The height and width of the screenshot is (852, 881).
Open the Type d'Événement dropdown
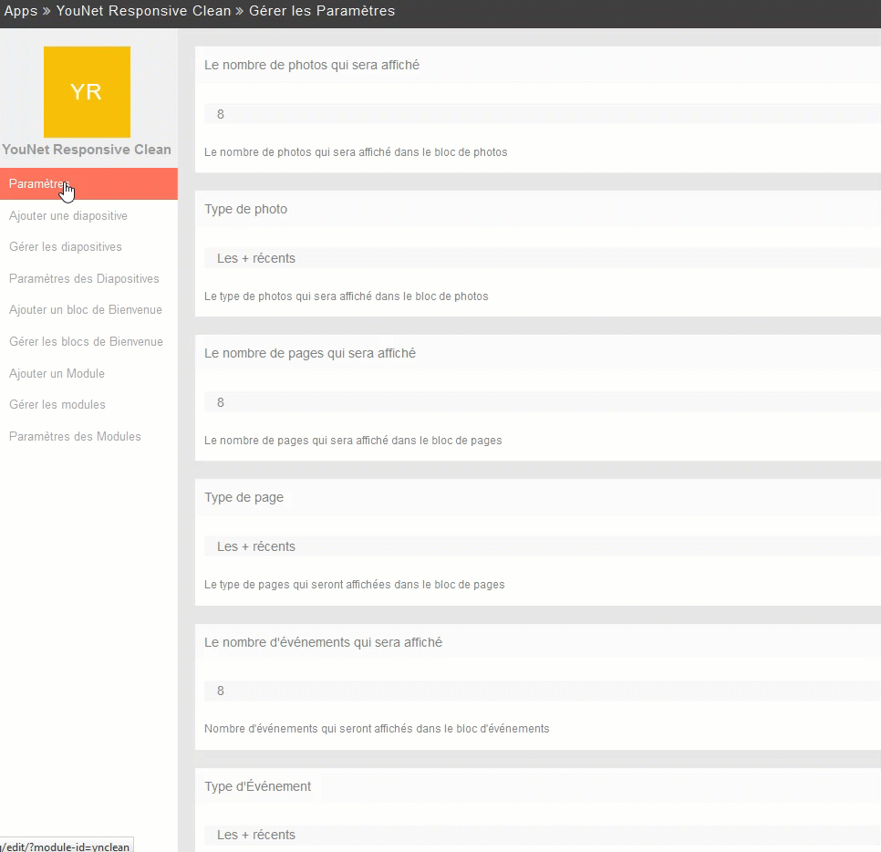pyautogui.click(x=543, y=835)
